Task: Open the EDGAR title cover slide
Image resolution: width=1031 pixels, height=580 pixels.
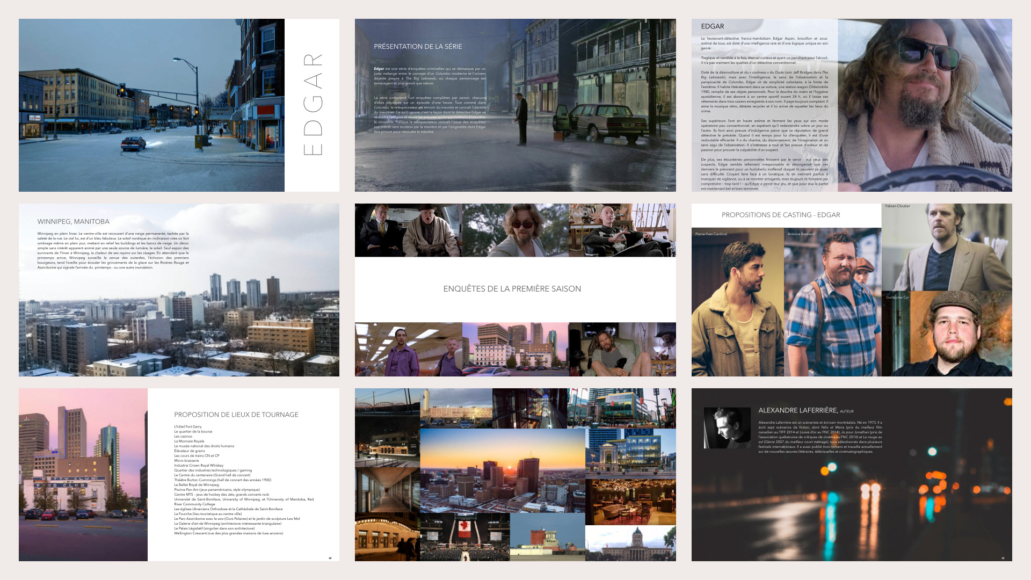Action: click(151, 105)
